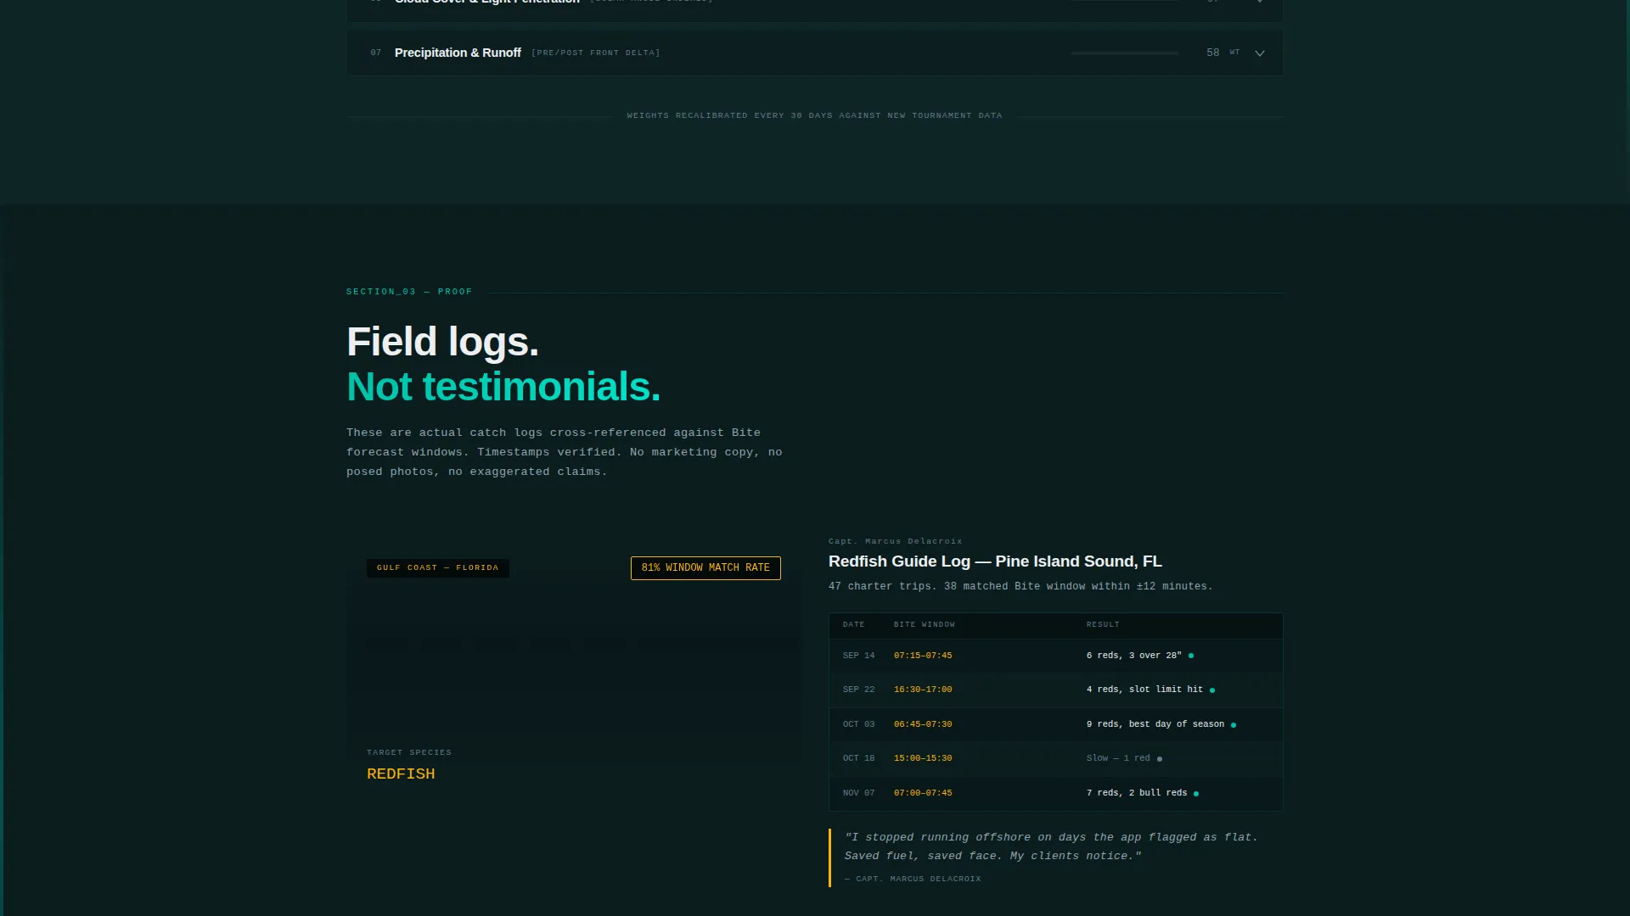Click the Section_03 — Proof label
The height and width of the screenshot is (916, 1630).
409,292
